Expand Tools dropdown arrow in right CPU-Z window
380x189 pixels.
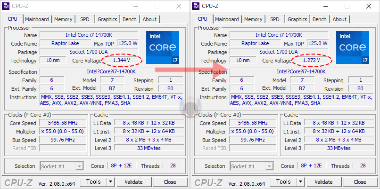300,182
